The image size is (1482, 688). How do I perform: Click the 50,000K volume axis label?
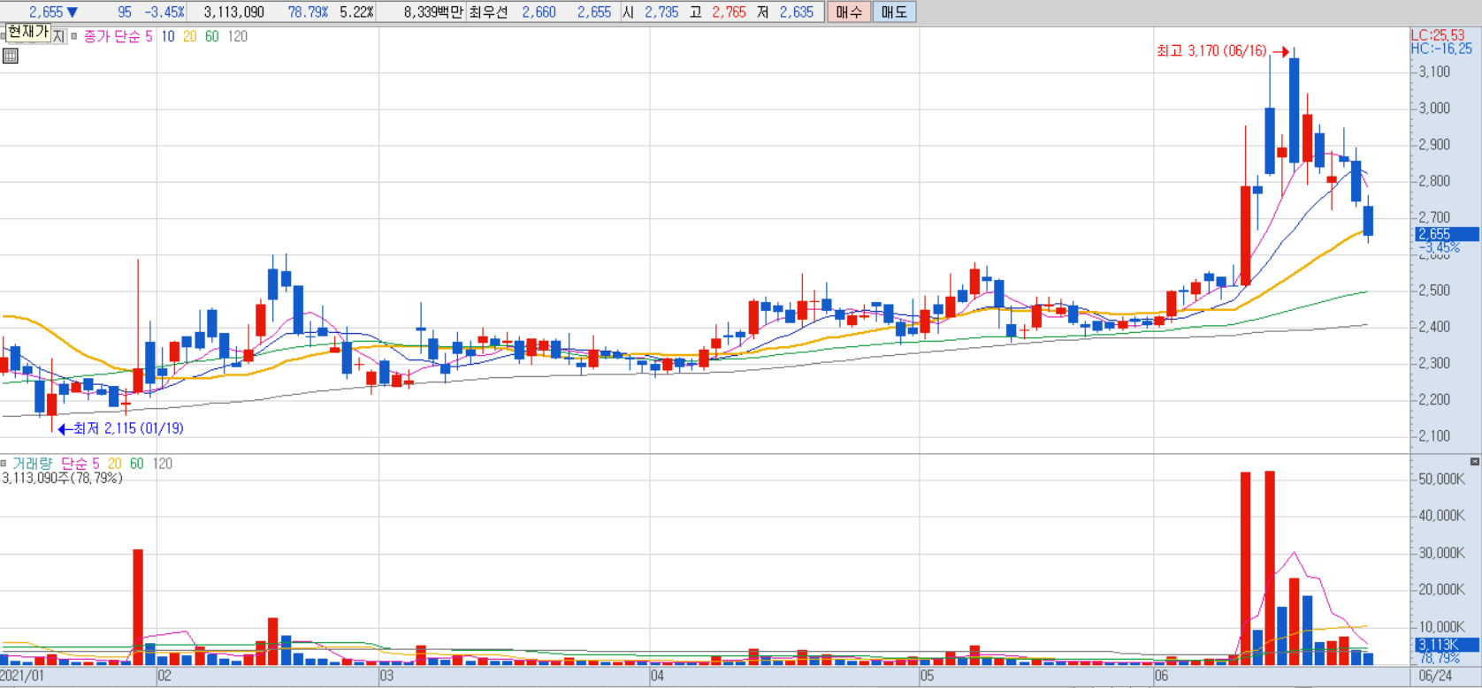pos(1440,479)
